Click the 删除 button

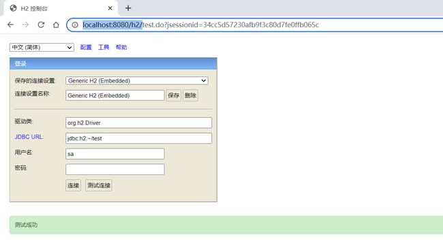tap(190, 95)
